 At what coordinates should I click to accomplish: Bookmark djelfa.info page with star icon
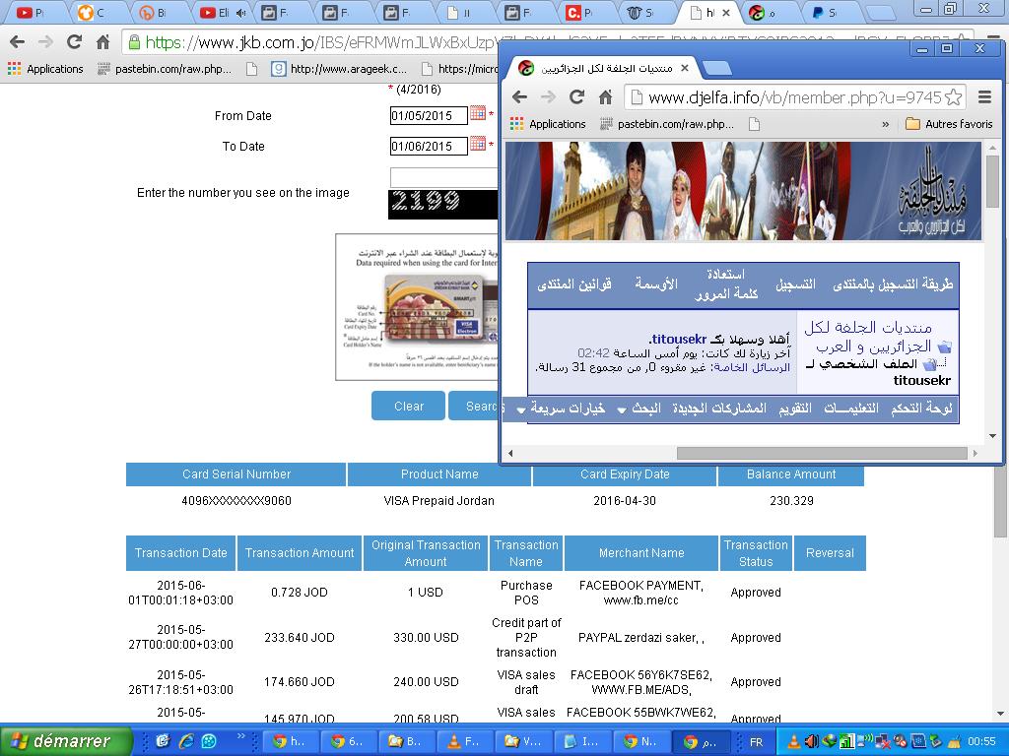[953, 97]
